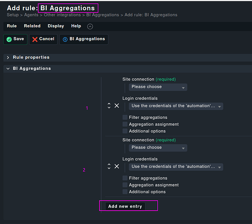Go to Other integrations breadcrumb link
The image size is (252, 224).
(62, 15)
